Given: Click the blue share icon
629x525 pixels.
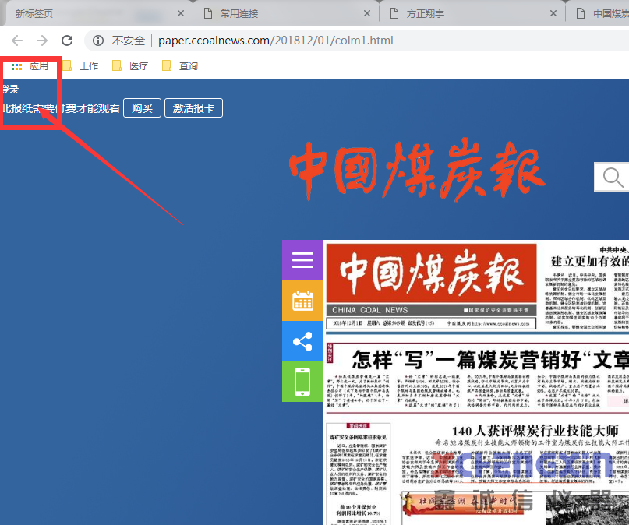Looking at the screenshot, I should click(302, 341).
